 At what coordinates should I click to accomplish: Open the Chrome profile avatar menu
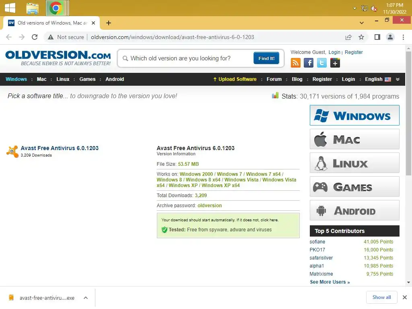[x=390, y=37]
